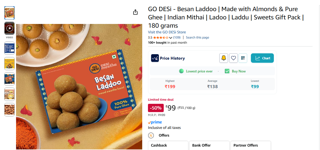The image size is (320, 150).
Task: Select the almonds image thumbnail
Action: click(9, 110)
